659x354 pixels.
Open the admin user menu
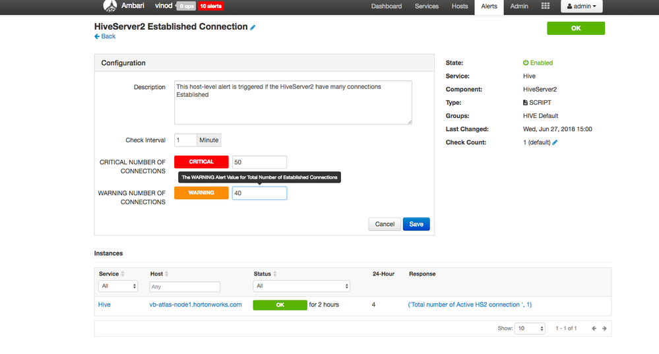coord(582,7)
